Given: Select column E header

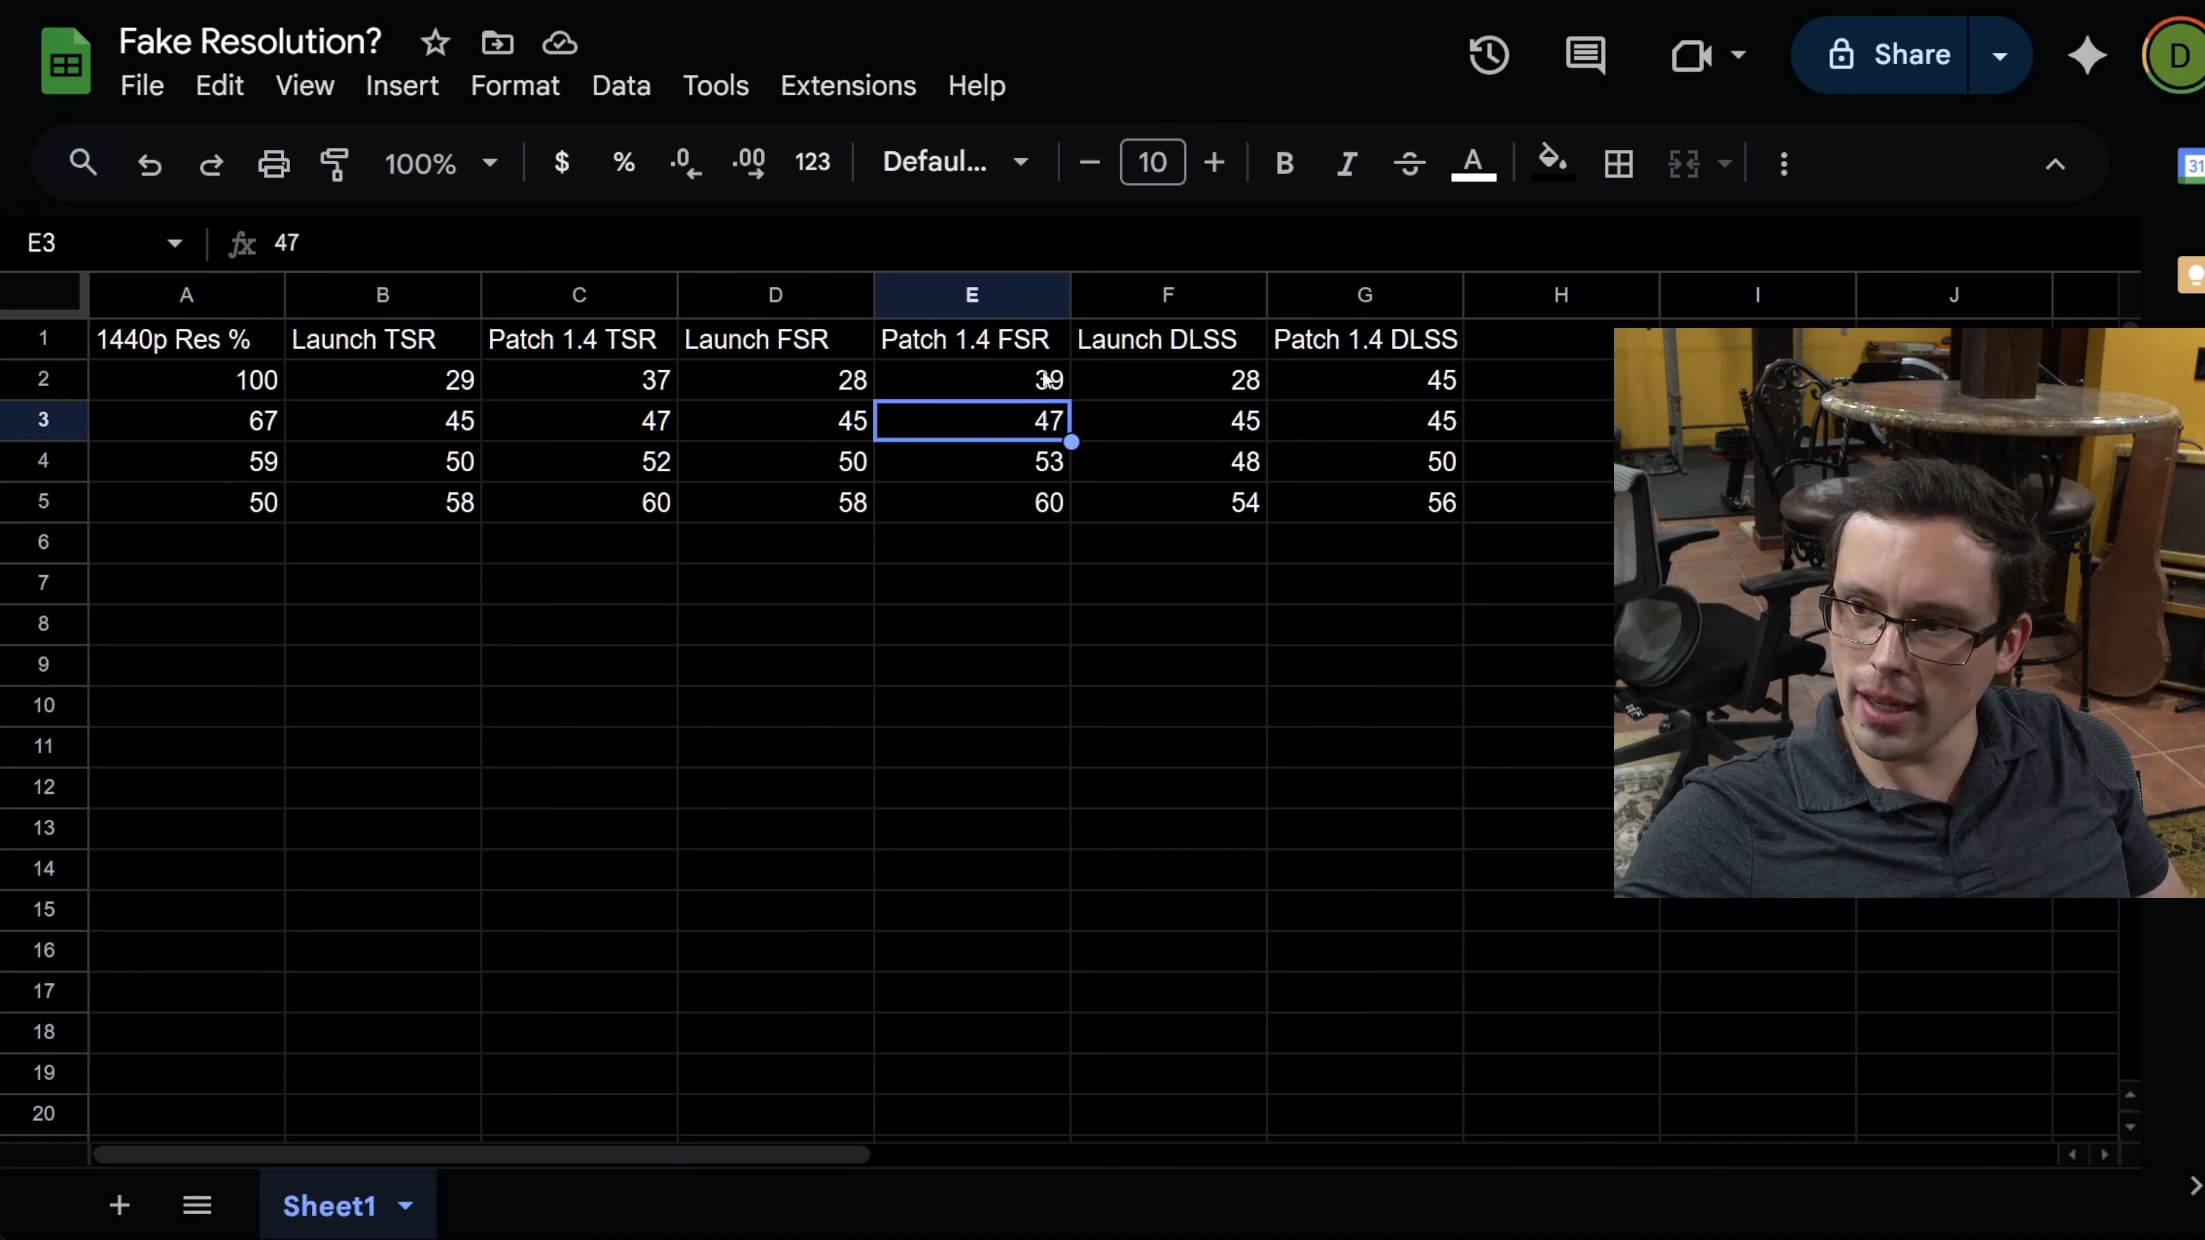Looking at the screenshot, I should point(972,295).
